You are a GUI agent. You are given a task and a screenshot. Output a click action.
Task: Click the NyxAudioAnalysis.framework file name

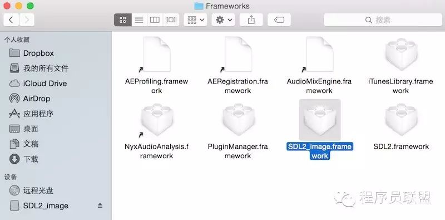click(x=157, y=151)
